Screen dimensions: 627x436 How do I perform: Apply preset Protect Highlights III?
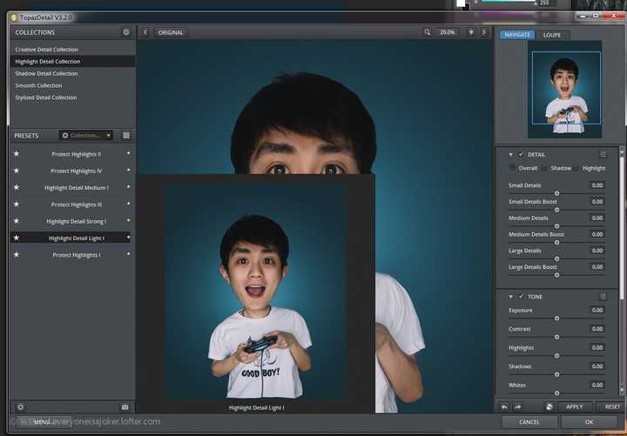point(76,205)
